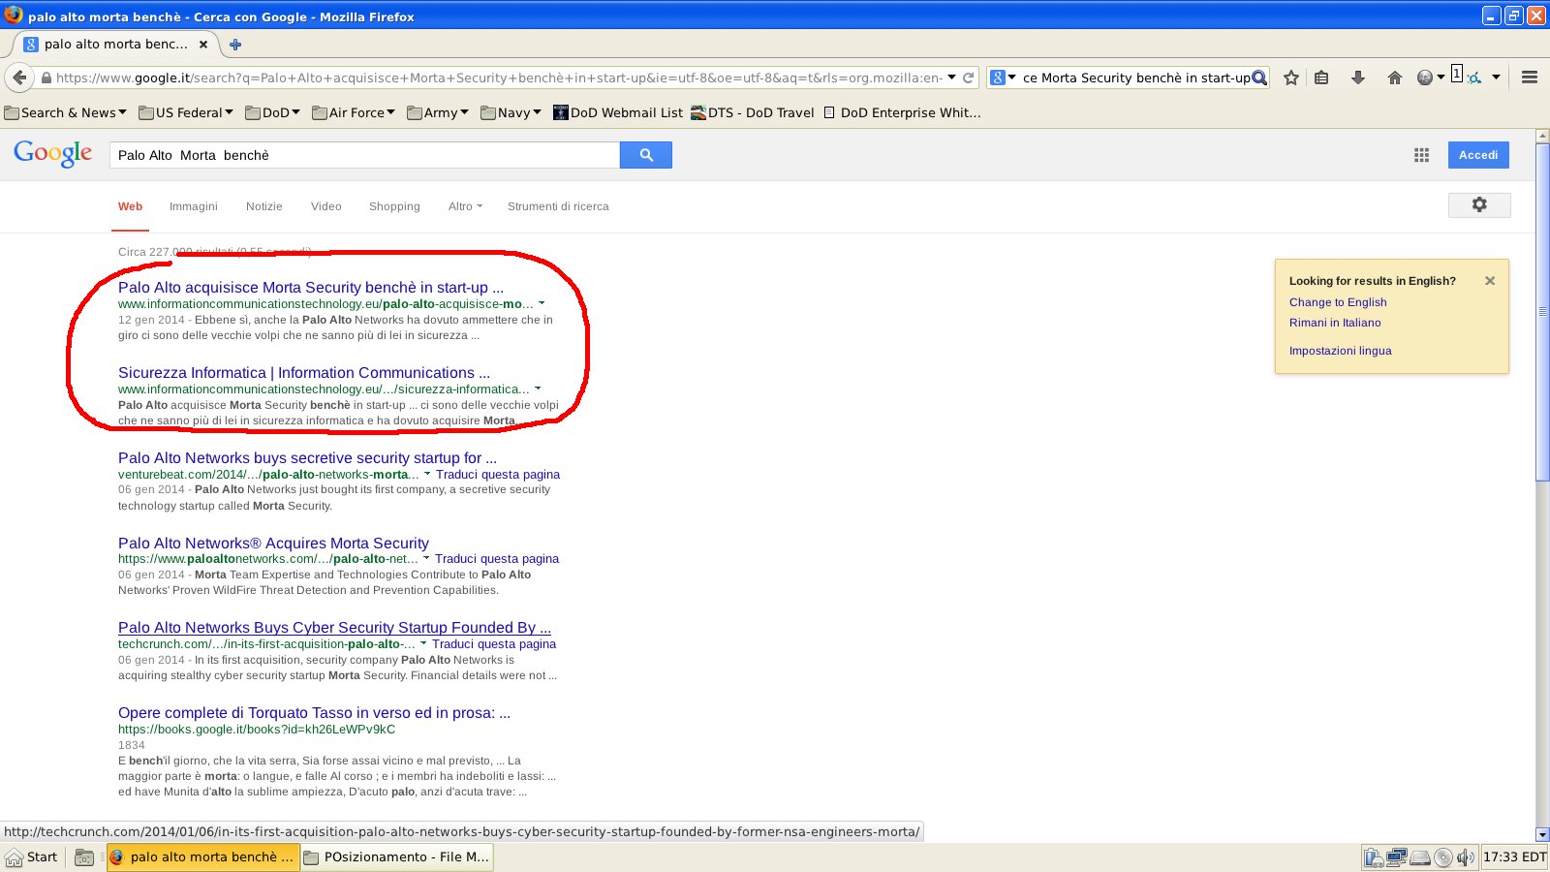Viewport: 1550px width, 872px height.
Task: Open Impostazioni lingua link
Action: point(1340,351)
